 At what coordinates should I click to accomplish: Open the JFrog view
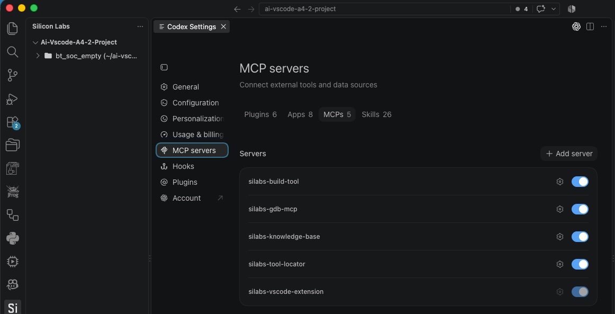(13, 192)
